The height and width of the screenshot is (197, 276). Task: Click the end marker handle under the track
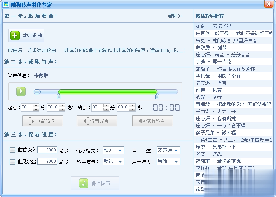pyautogui.click(x=157, y=96)
